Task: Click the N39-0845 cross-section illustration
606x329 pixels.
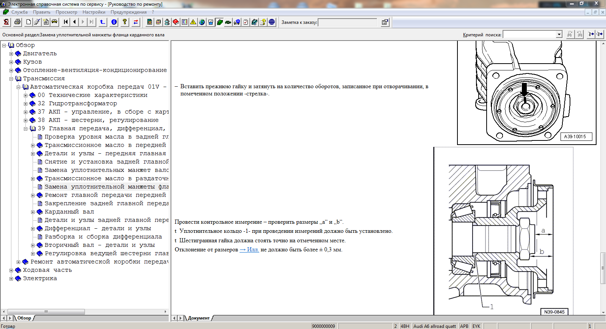Action: [x=503, y=231]
